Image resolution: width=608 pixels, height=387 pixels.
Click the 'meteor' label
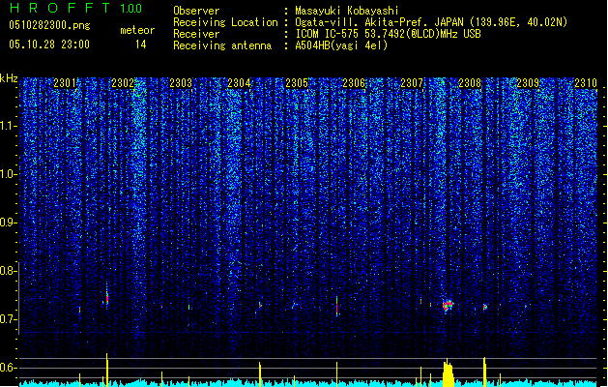click(137, 30)
